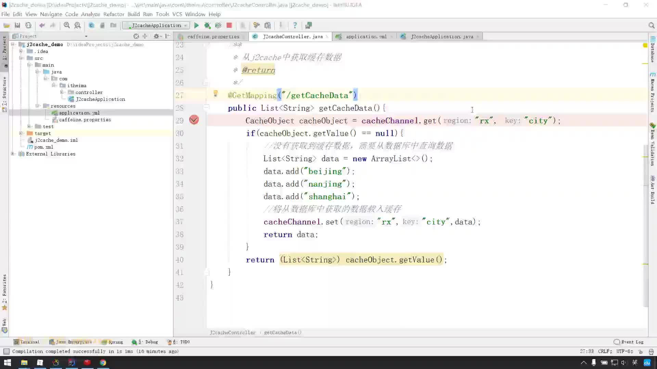This screenshot has height=369, width=657.
Task: Click the yellow inspection indicator at top right
Action: click(x=645, y=45)
